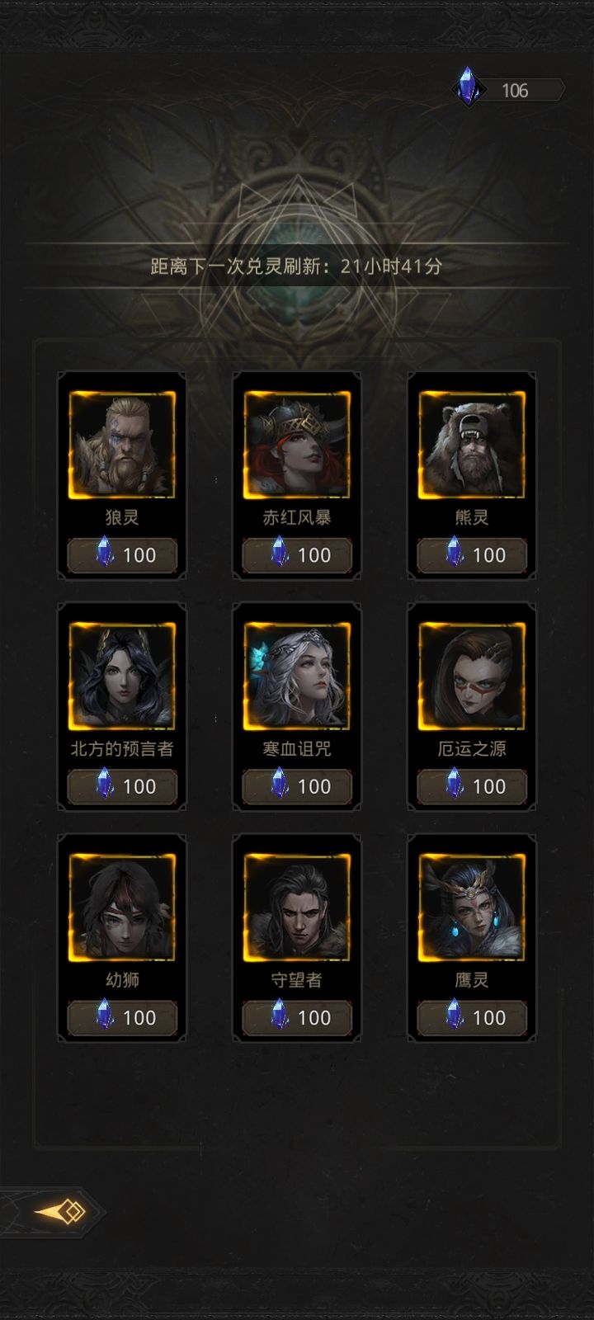594x1320 pixels.
Task: Select the 狼灵 hero portrait
Action: (x=122, y=445)
